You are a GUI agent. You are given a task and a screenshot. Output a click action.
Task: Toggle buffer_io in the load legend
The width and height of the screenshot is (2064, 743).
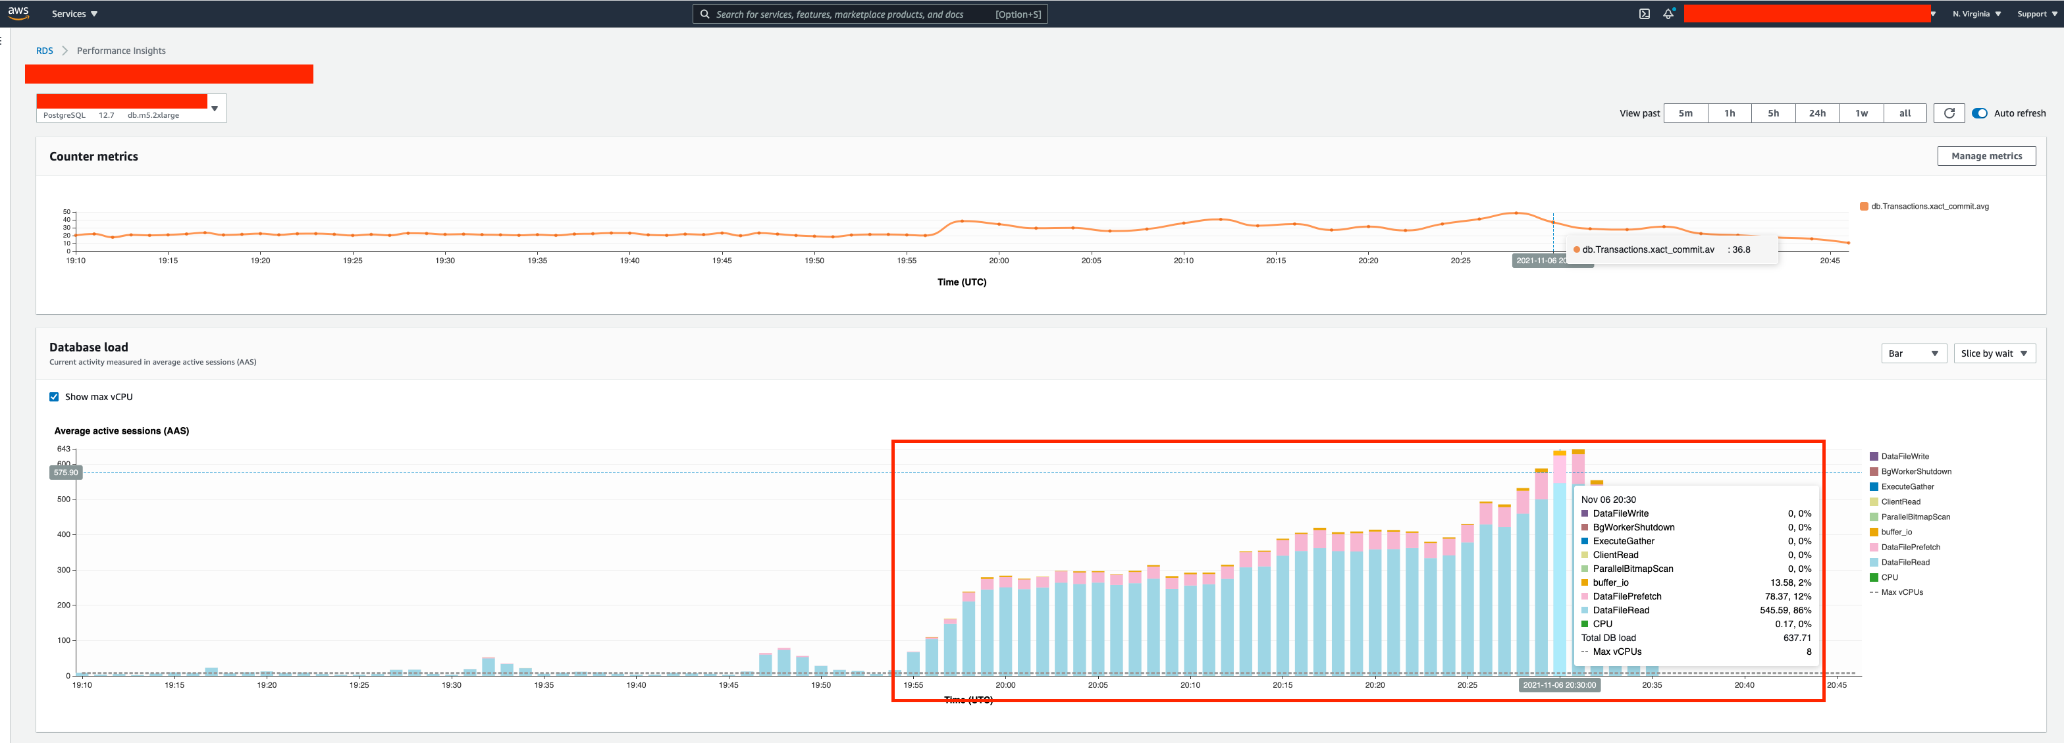1891,532
